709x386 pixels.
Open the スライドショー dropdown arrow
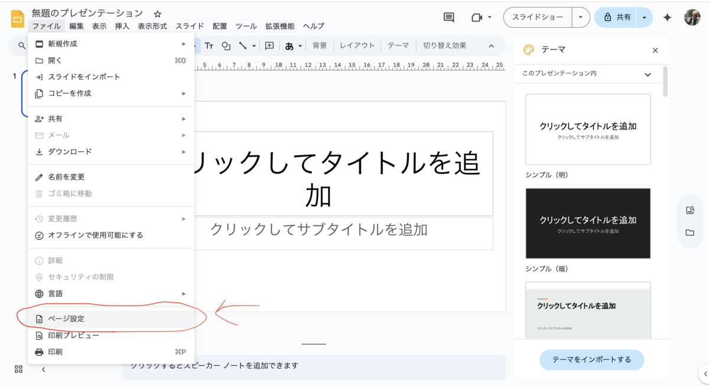coord(581,18)
